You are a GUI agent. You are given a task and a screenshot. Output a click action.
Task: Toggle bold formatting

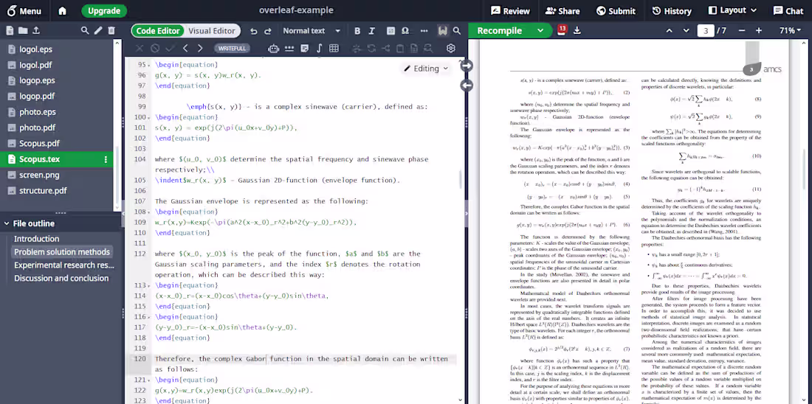(357, 31)
